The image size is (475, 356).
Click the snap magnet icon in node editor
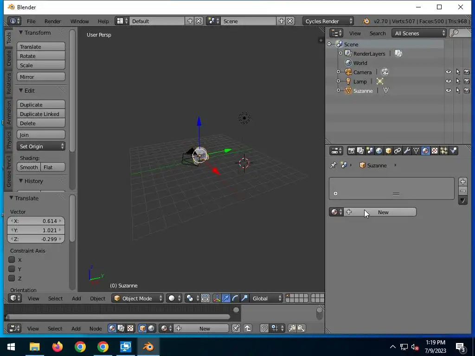264,329
